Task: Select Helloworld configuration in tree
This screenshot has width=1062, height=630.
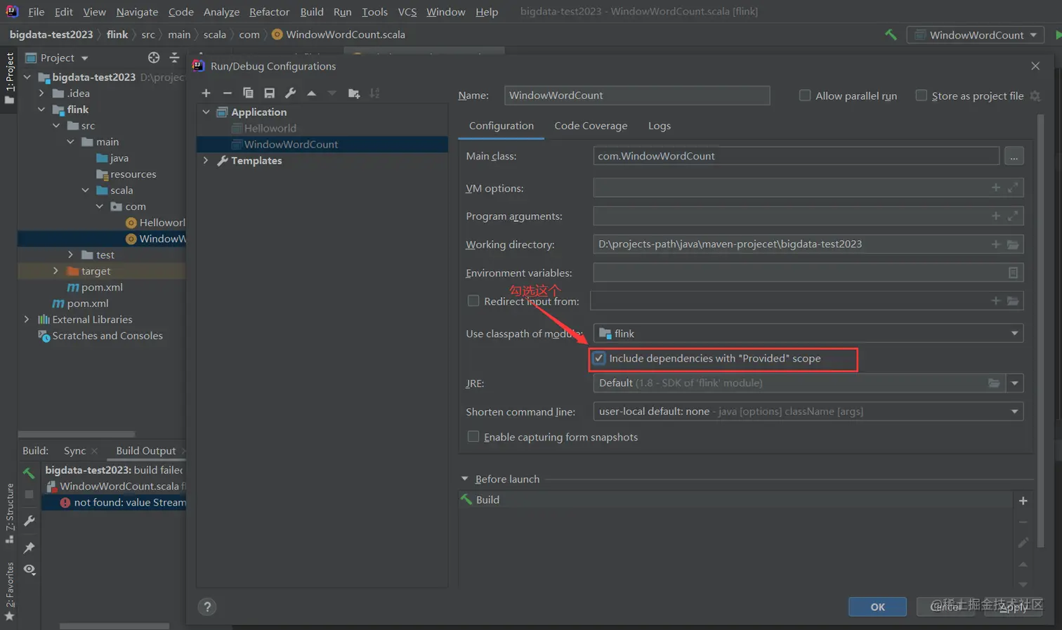Action: pos(322,128)
